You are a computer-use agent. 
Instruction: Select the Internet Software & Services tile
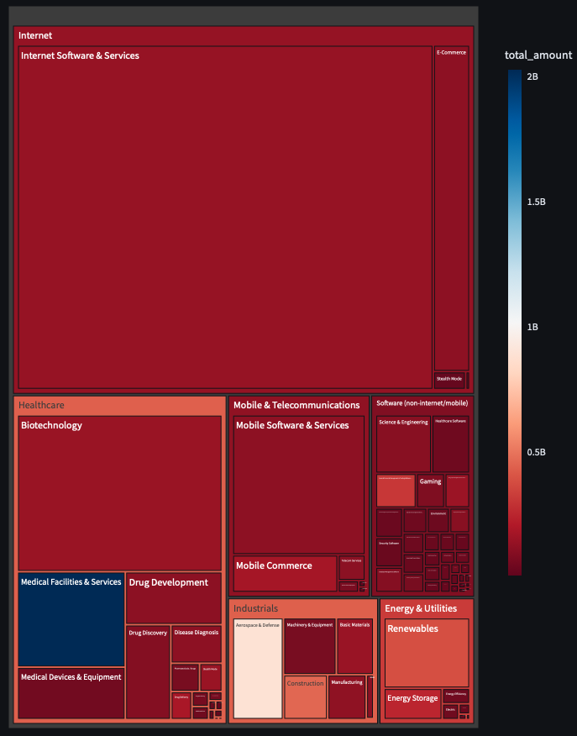coord(225,217)
